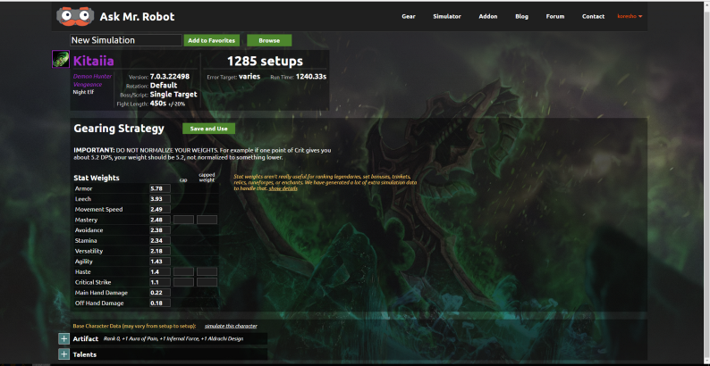Click the Mastery cap field
The height and width of the screenshot is (366, 710).
[183, 220]
